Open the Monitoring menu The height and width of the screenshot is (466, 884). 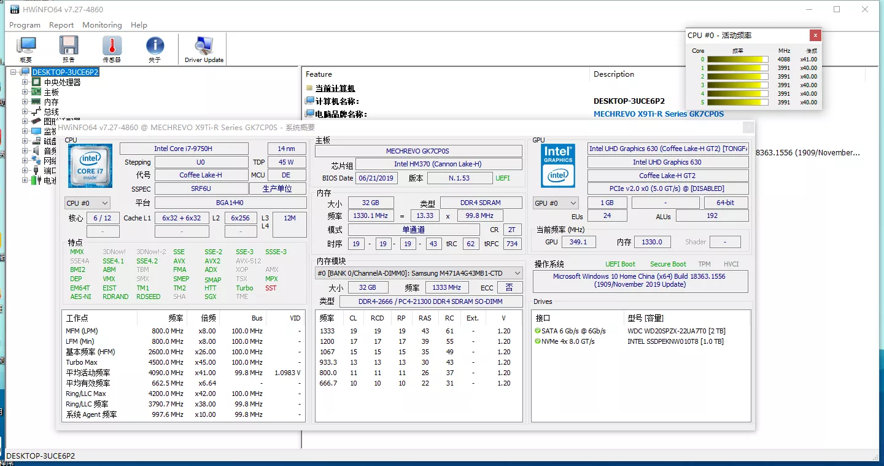[102, 25]
